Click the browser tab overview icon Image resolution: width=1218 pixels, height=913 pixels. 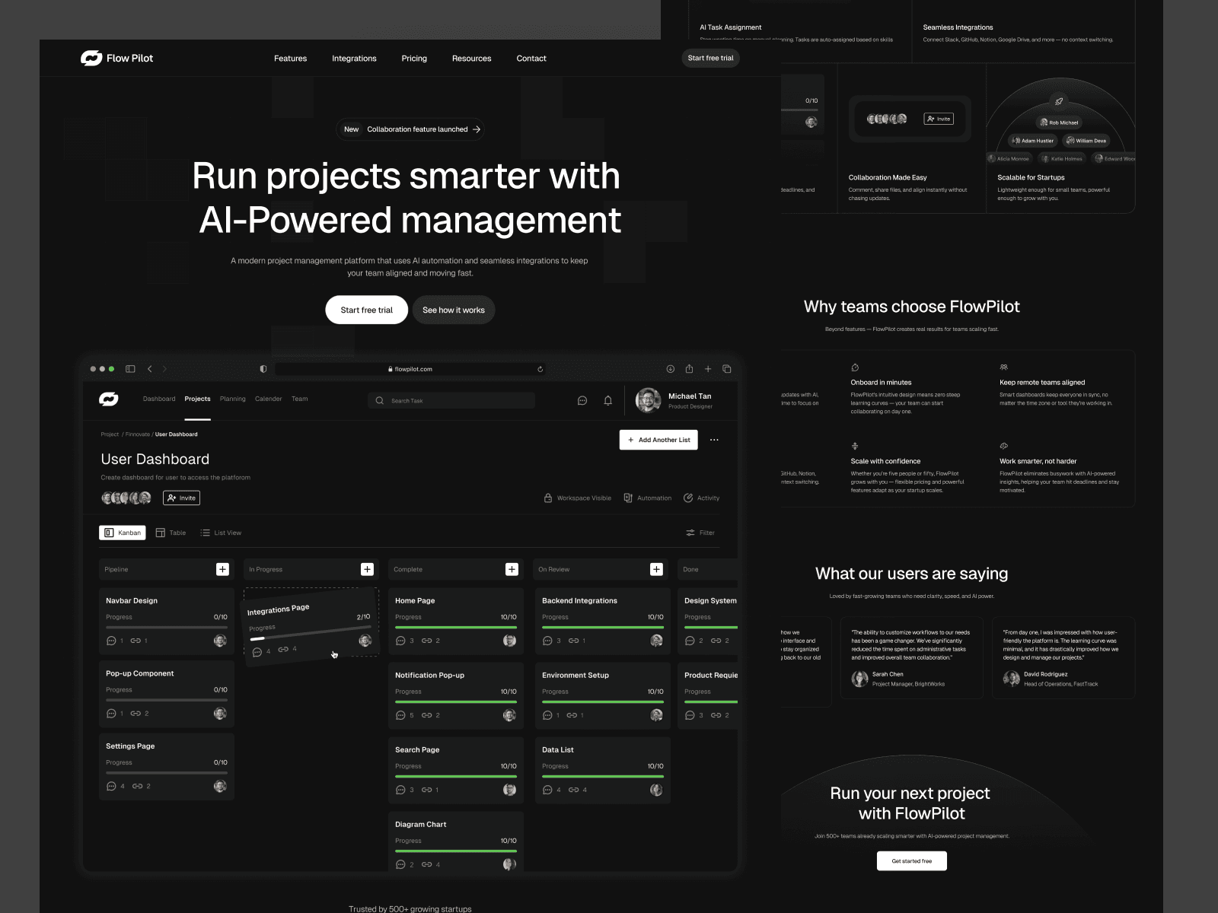[x=727, y=369]
